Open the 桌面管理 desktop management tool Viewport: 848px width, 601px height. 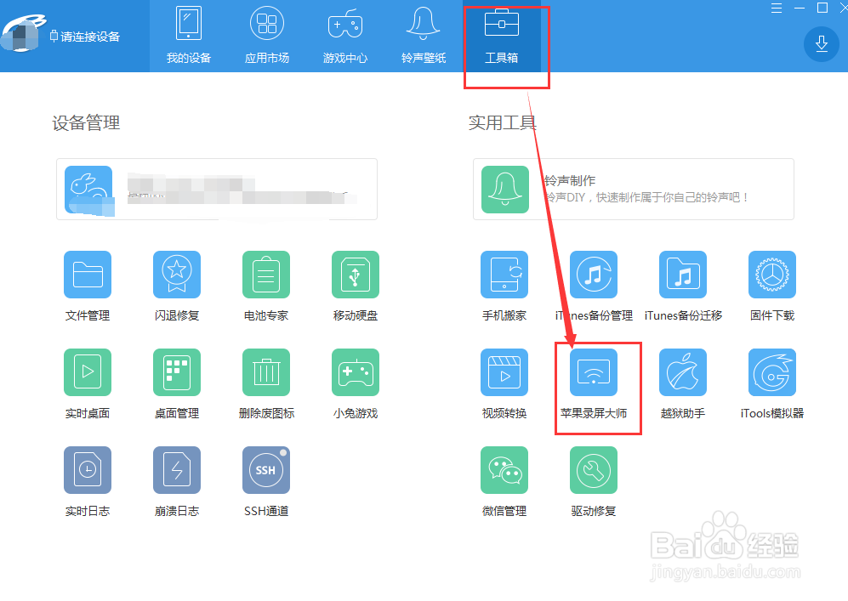coord(177,372)
